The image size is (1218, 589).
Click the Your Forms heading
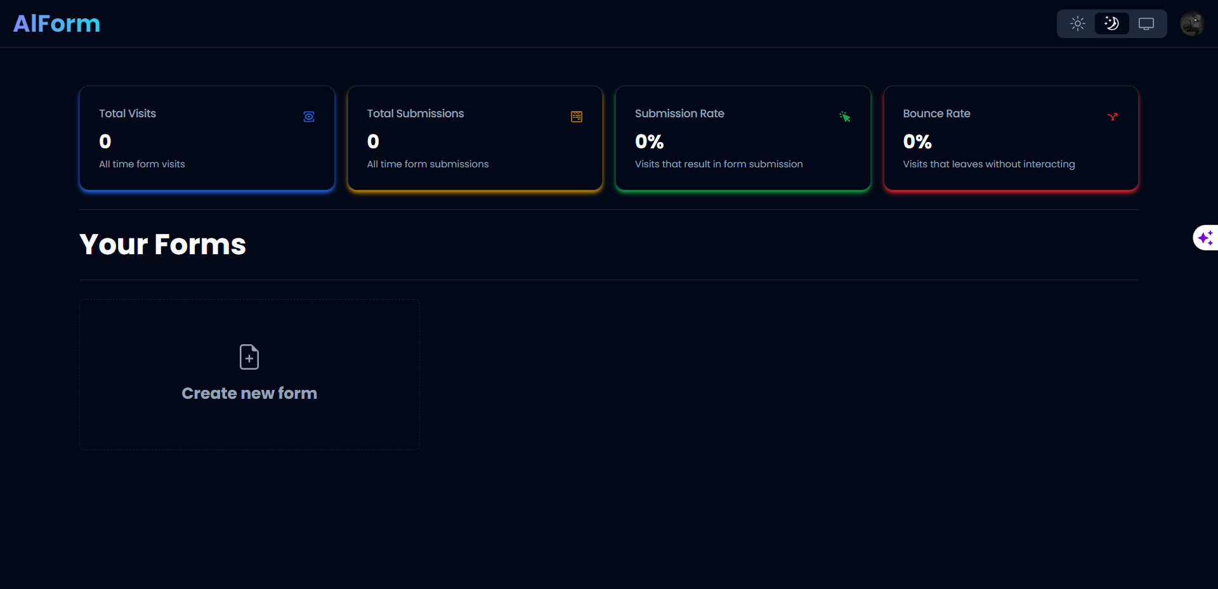click(162, 245)
